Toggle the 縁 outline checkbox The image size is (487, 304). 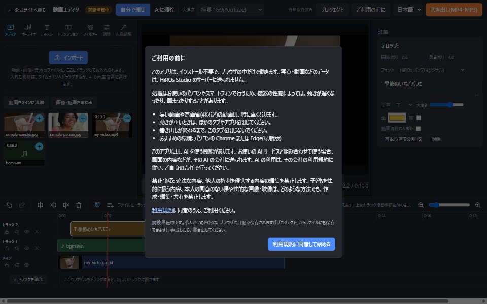click(419, 118)
